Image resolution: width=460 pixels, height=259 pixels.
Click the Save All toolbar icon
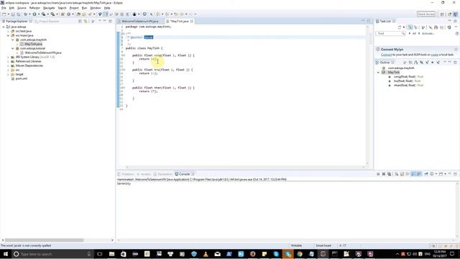click(18, 14)
